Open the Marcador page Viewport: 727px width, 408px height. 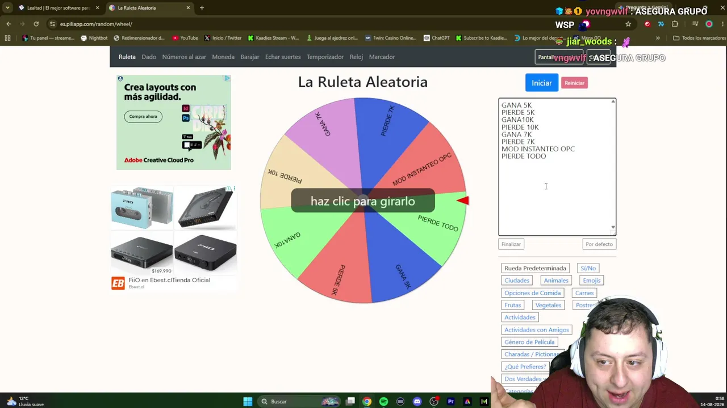(x=382, y=57)
